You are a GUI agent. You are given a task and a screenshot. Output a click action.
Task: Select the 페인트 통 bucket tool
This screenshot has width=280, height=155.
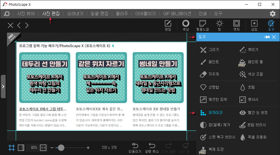click(x=251, y=62)
